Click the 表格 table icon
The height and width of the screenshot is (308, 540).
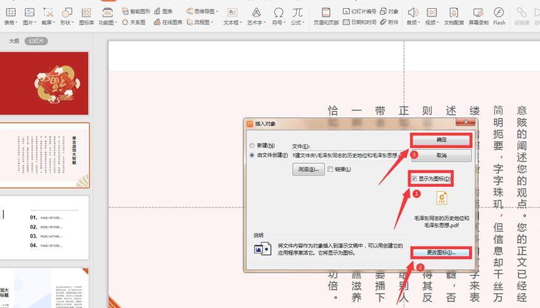[x=10, y=13]
